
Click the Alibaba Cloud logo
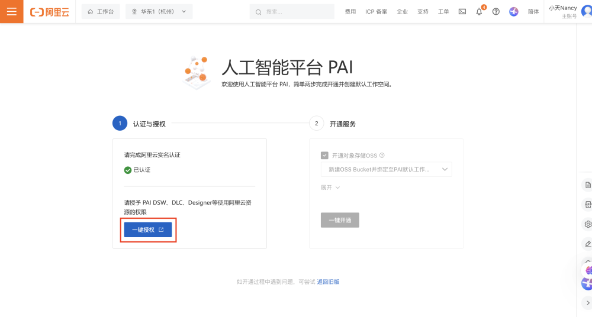pos(50,12)
